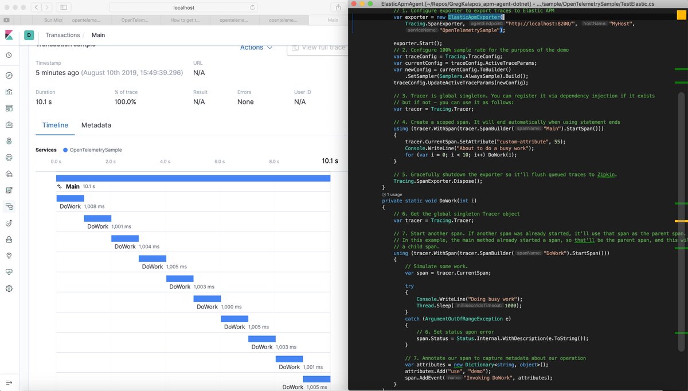Image resolution: width=688 pixels, height=391 pixels.
Task: Open the Dev Tools wrench icon
Action: (x=8, y=255)
